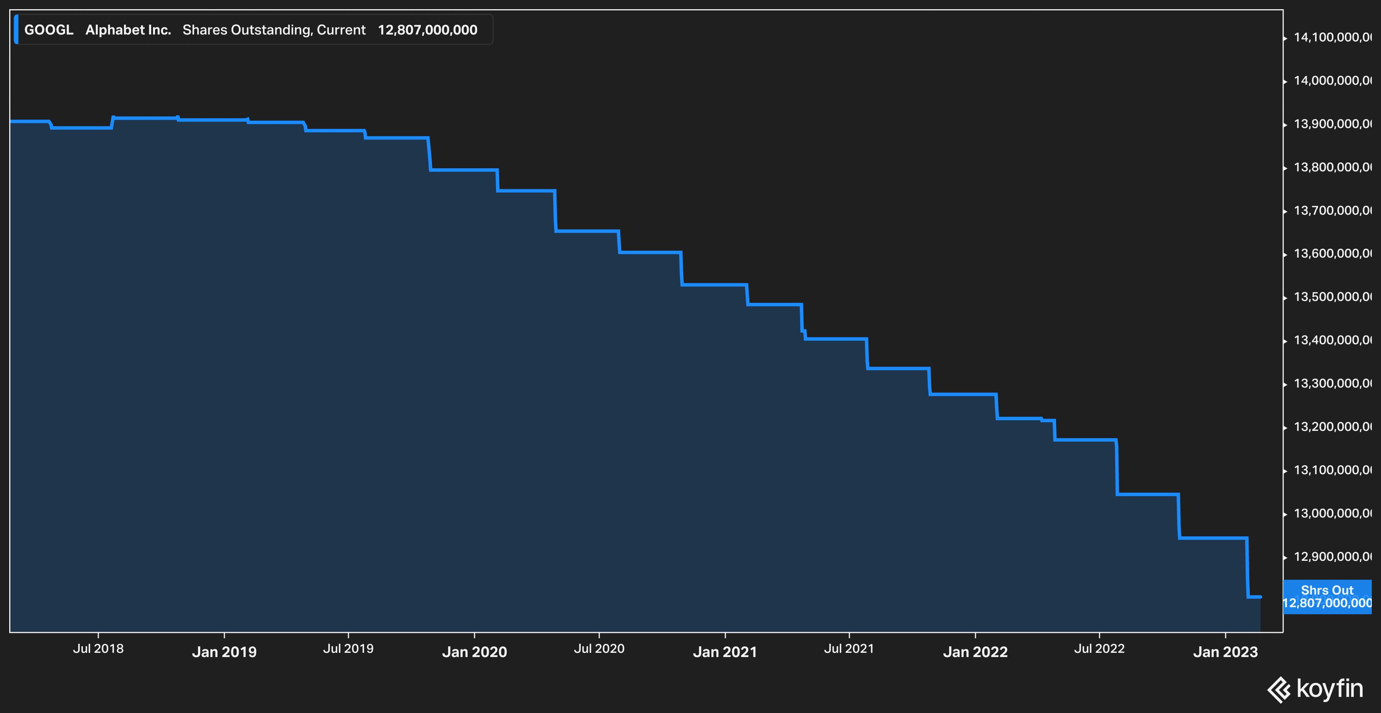Click the Jul 2018 axis label
Image resolution: width=1381 pixels, height=713 pixels.
98,649
